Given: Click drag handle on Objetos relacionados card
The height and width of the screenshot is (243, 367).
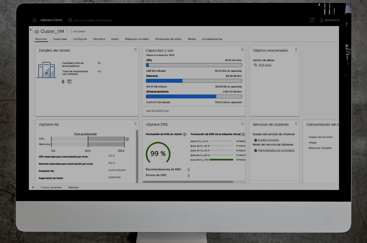Looking at the screenshot, I should tap(296, 50).
